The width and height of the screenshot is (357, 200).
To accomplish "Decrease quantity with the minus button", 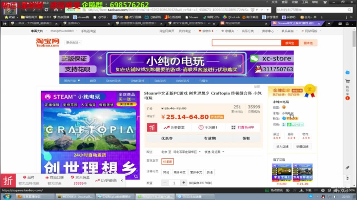I will tap(165, 183).
